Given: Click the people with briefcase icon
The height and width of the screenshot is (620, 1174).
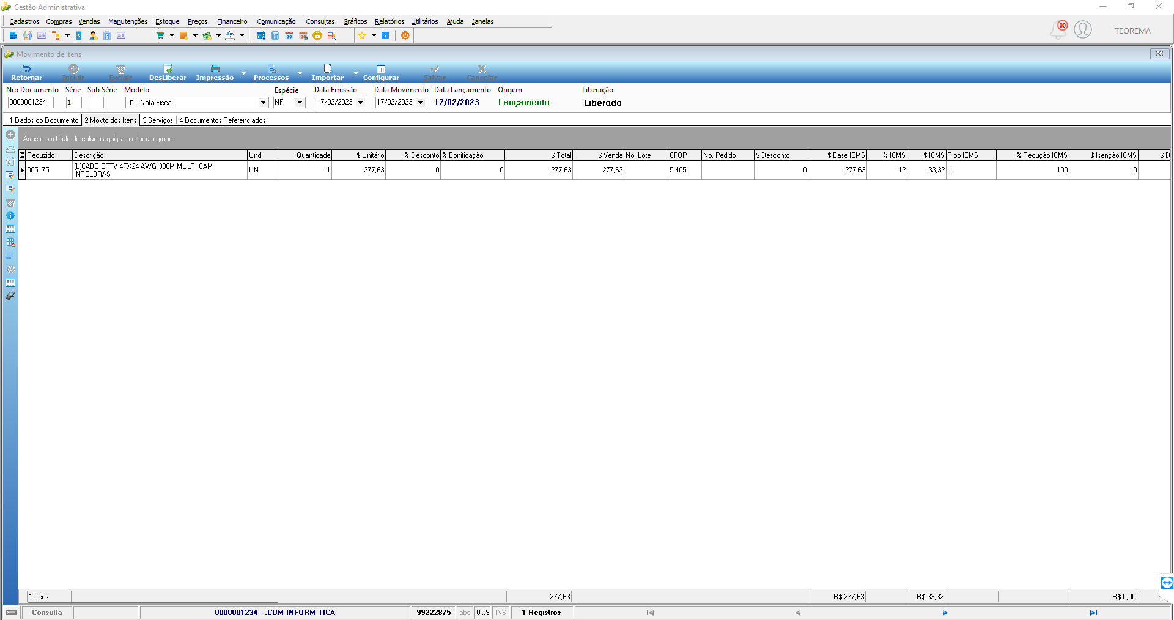Looking at the screenshot, I should [x=28, y=35].
